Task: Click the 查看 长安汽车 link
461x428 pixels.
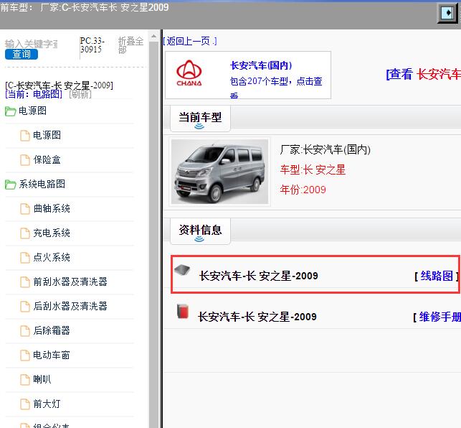Action: tap(423, 74)
